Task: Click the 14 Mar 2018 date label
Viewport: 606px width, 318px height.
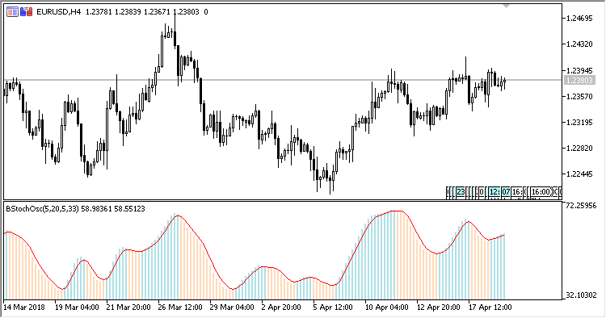Action: 24,308
